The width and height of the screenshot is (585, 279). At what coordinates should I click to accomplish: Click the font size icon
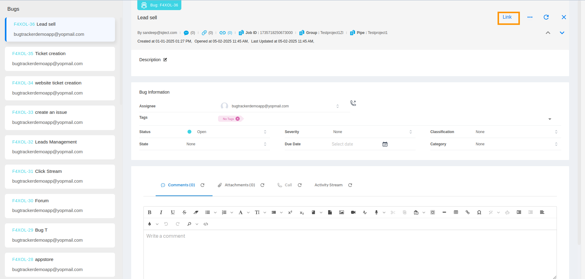point(257,212)
